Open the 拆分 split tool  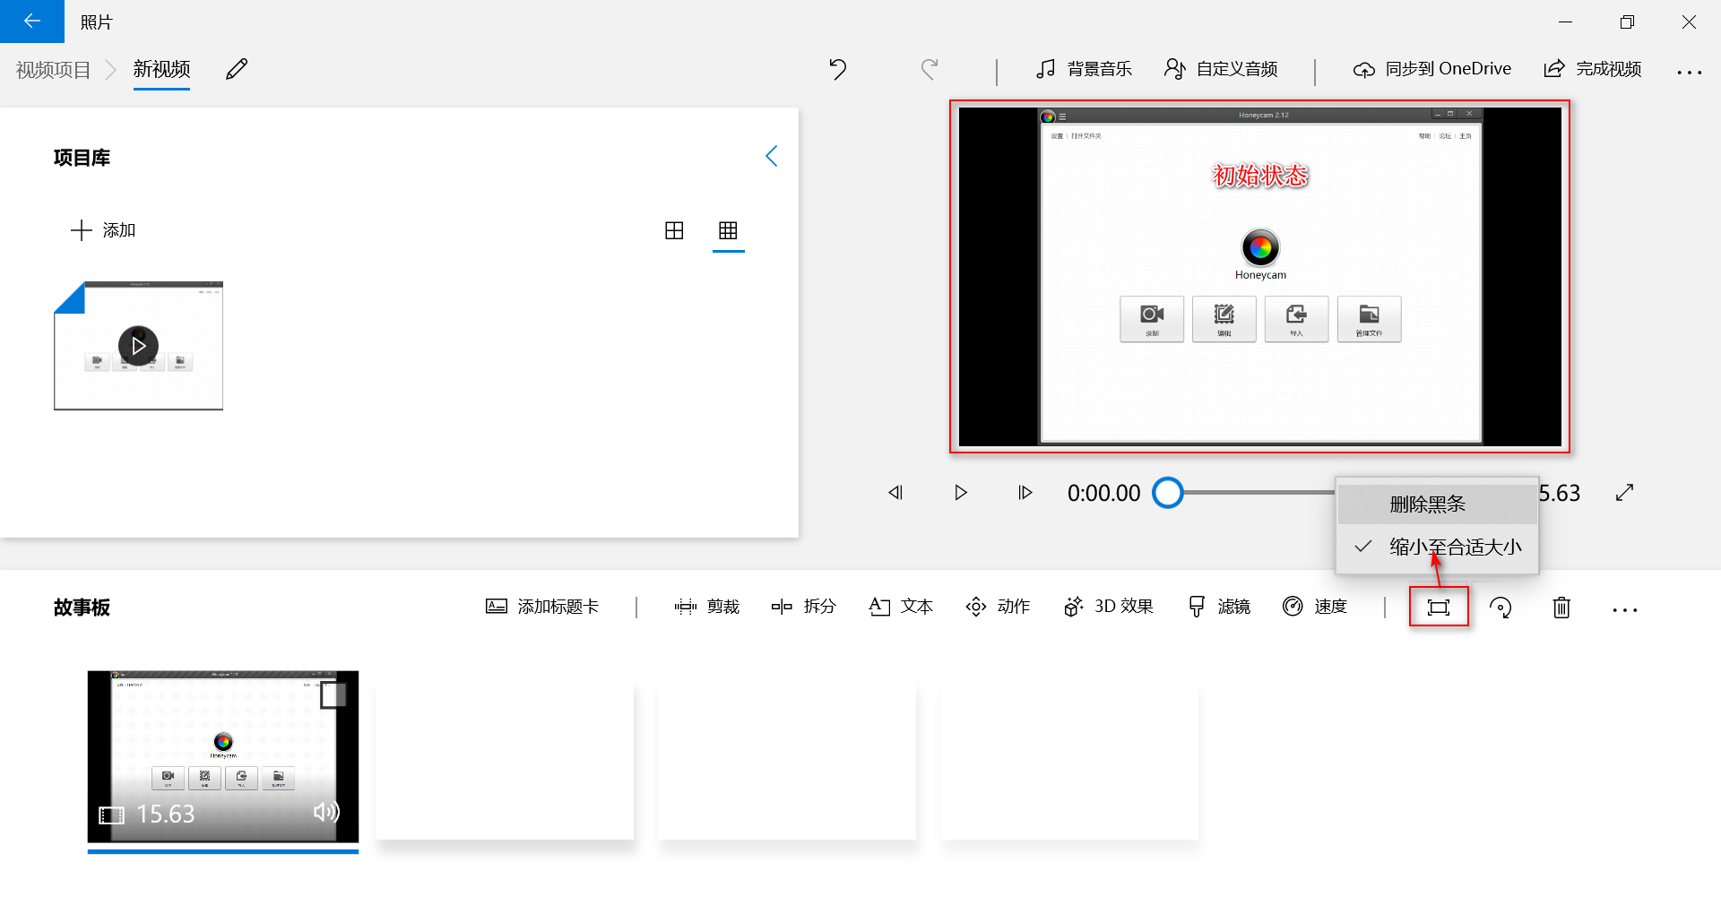(804, 607)
